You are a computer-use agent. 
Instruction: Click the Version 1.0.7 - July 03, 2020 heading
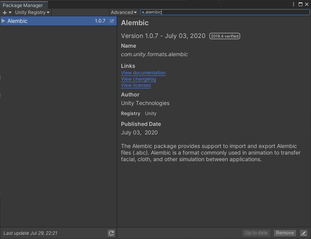(163, 36)
